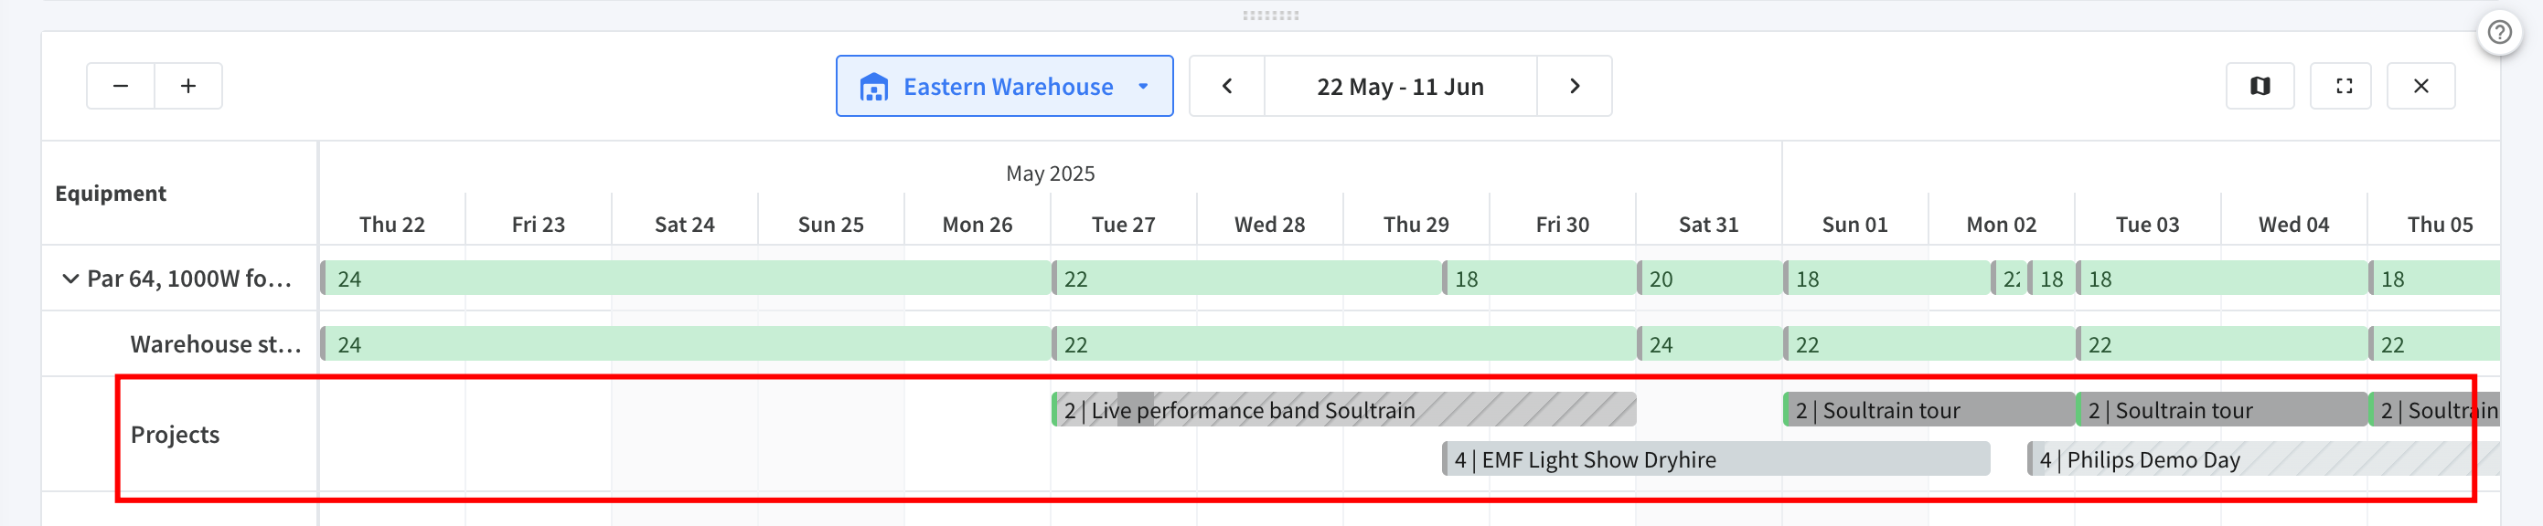Open the 22 May - 11 Jun date picker
Image resolution: width=2543 pixels, height=526 pixels.
pyautogui.click(x=1400, y=87)
